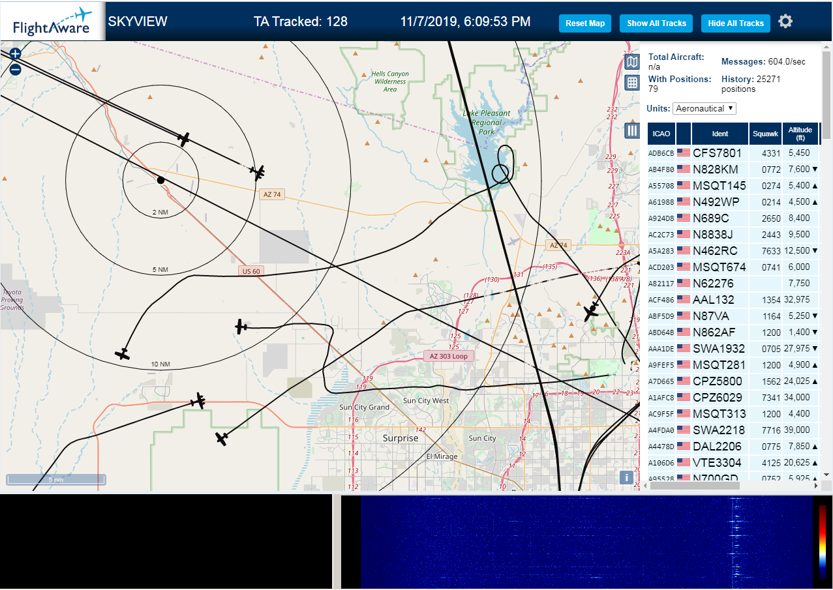Image resolution: width=833 pixels, height=590 pixels.
Task: Select the CPZ5800 row
Action: click(x=734, y=381)
